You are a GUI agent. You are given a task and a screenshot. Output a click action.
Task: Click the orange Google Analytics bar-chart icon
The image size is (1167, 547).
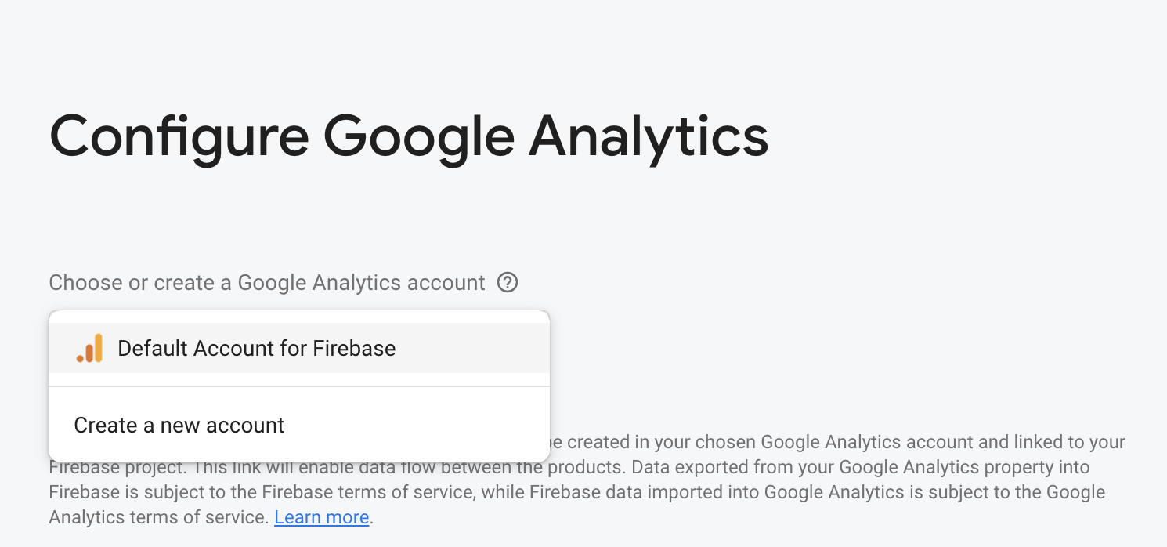(x=89, y=348)
